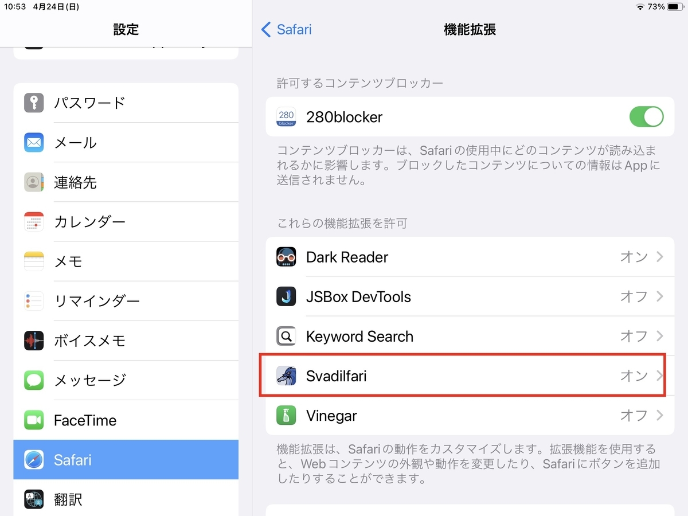Tap the JSBox DevTools icon
Viewport: 688px width, 516px height.
pos(286,296)
